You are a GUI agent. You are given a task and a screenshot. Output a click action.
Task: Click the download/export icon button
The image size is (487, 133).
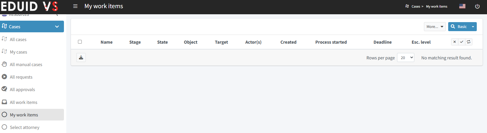(x=81, y=58)
